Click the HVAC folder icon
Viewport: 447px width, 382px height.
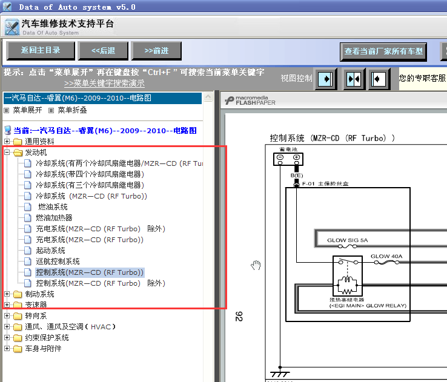[x=18, y=327]
